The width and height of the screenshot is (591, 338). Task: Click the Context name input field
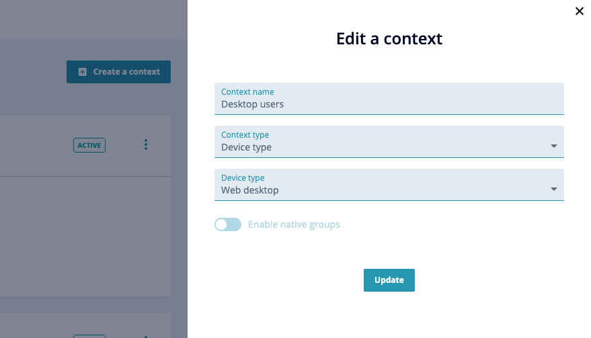coord(389,99)
